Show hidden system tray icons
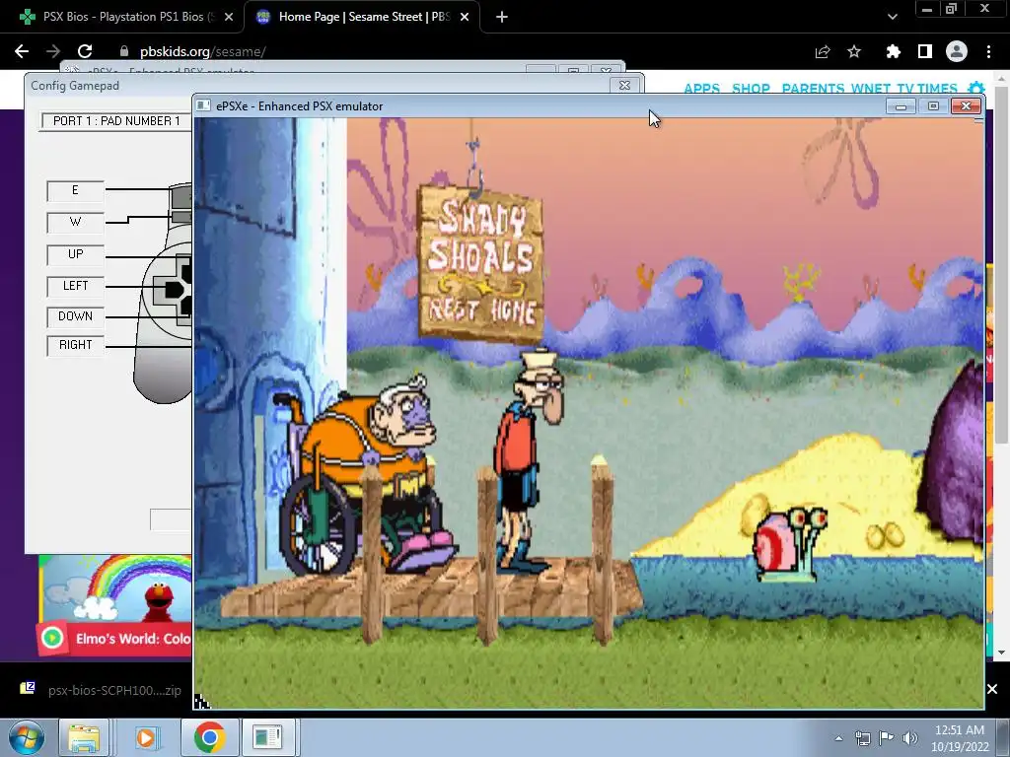The height and width of the screenshot is (757, 1010). (x=838, y=738)
